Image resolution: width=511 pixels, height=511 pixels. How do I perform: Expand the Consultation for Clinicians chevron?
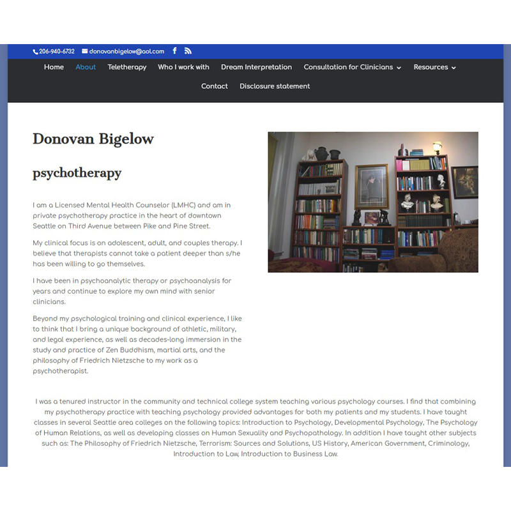tap(399, 68)
